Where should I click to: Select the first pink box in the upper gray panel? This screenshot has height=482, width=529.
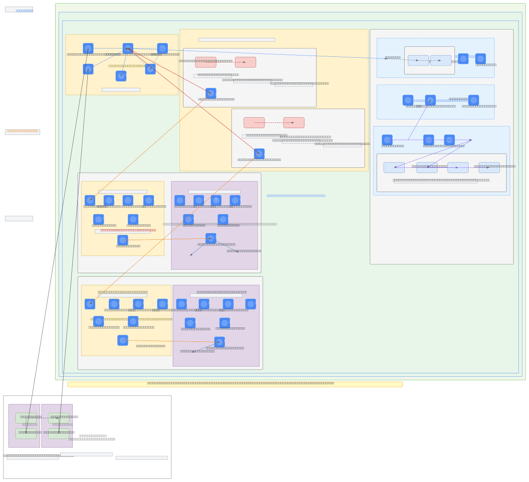pos(206,62)
